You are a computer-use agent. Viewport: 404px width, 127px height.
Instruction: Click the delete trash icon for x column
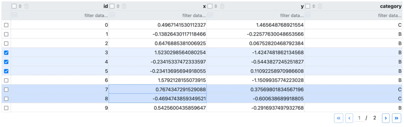(x=124, y=6)
